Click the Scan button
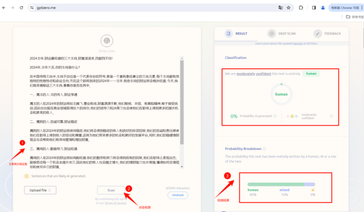Screen dimensions: 364x212 point(111,190)
